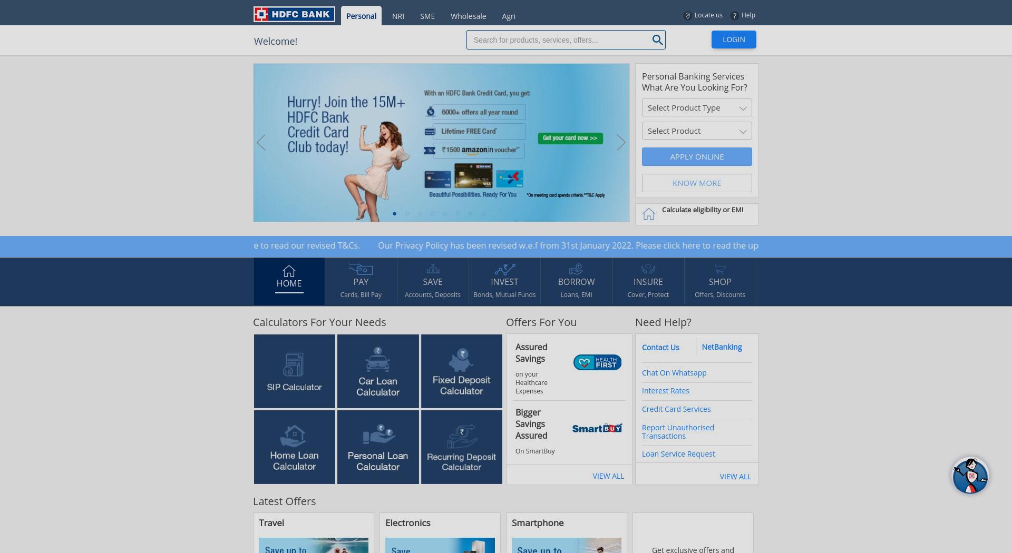
Task: Open the HOME navigation item
Action: (289, 281)
